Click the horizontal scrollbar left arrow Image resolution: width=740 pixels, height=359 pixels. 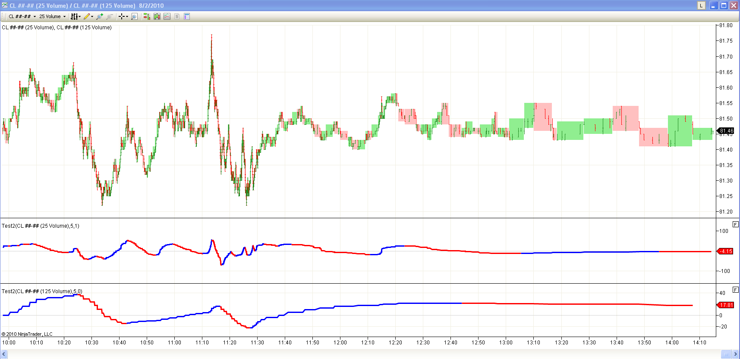(4, 354)
